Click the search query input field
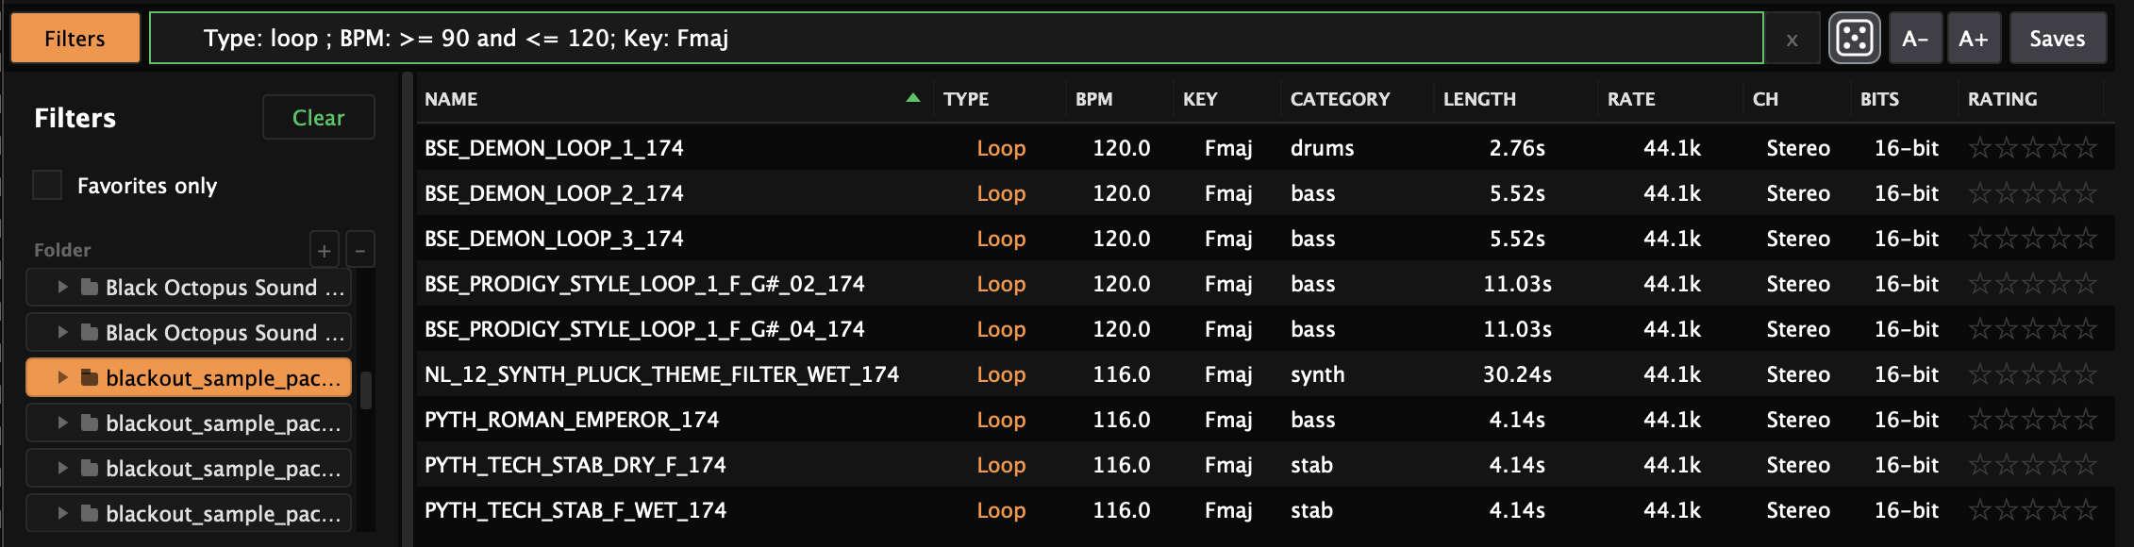The image size is (2134, 547). coord(957,39)
